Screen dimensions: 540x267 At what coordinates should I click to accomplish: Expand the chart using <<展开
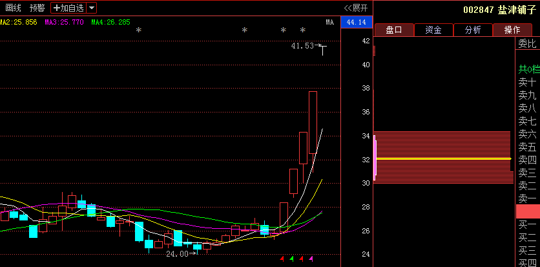pyautogui.click(x=355, y=8)
